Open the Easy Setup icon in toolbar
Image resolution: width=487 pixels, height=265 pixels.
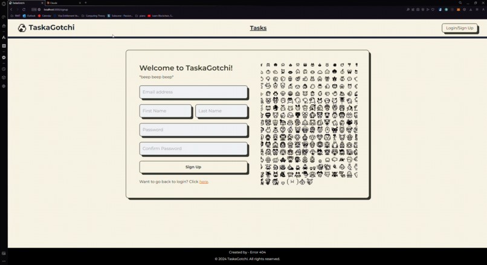[477, 10]
